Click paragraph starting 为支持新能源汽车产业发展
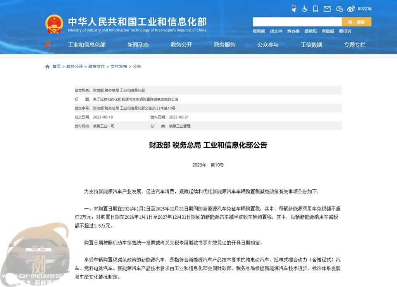The width and height of the screenshot is (397, 287). [x=201, y=192]
